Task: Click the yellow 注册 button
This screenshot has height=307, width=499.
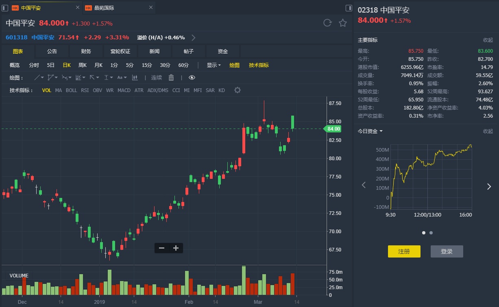Action: 404,251
